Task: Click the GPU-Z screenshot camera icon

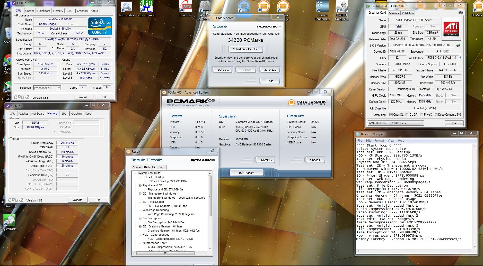Action: 460,12
